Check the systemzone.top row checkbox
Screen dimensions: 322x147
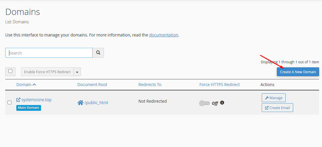tap(9, 102)
